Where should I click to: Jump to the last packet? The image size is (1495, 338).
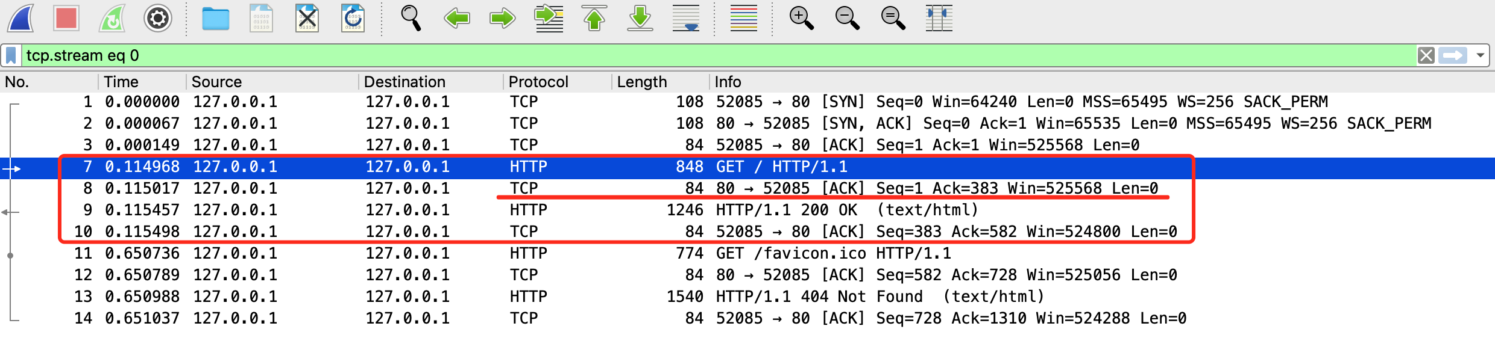click(640, 18)
